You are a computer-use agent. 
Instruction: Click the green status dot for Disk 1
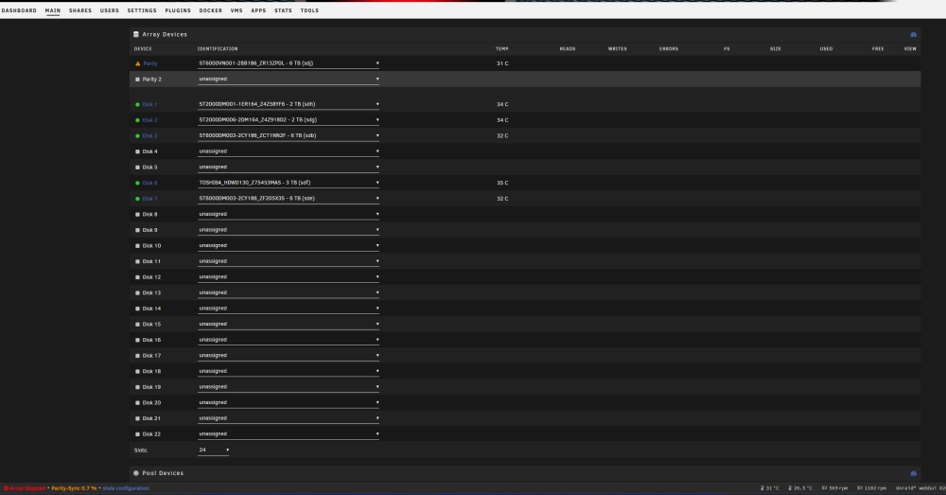(x=137, y=104)
